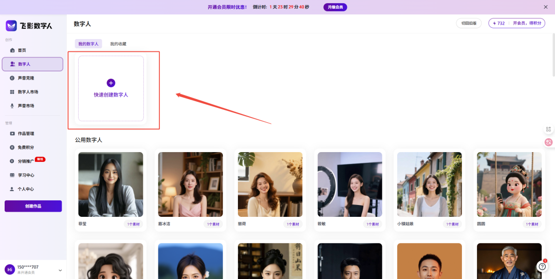Click the home icon beside 首页

point(12,50)
